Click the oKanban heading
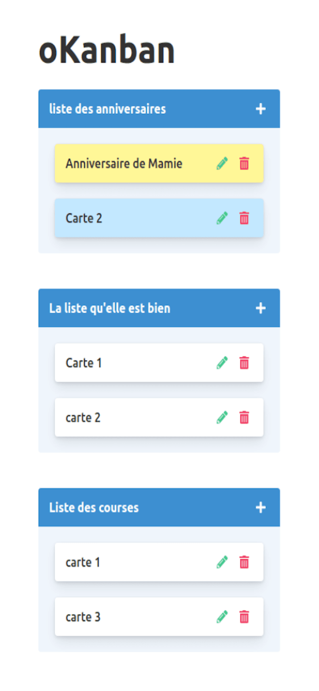Image resolution: width=319 pixels, height=691 pixels. (x=107, y=51)
